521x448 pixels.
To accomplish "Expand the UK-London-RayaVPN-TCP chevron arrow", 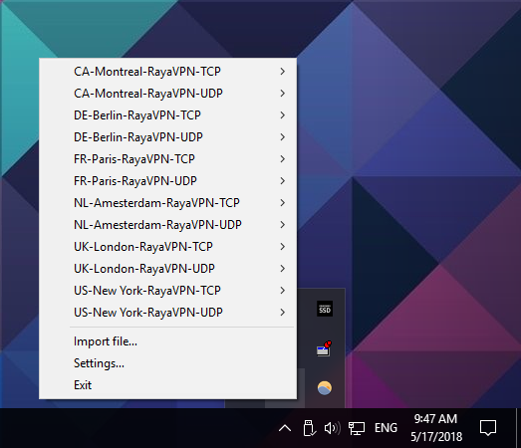I will pos(283,247).
